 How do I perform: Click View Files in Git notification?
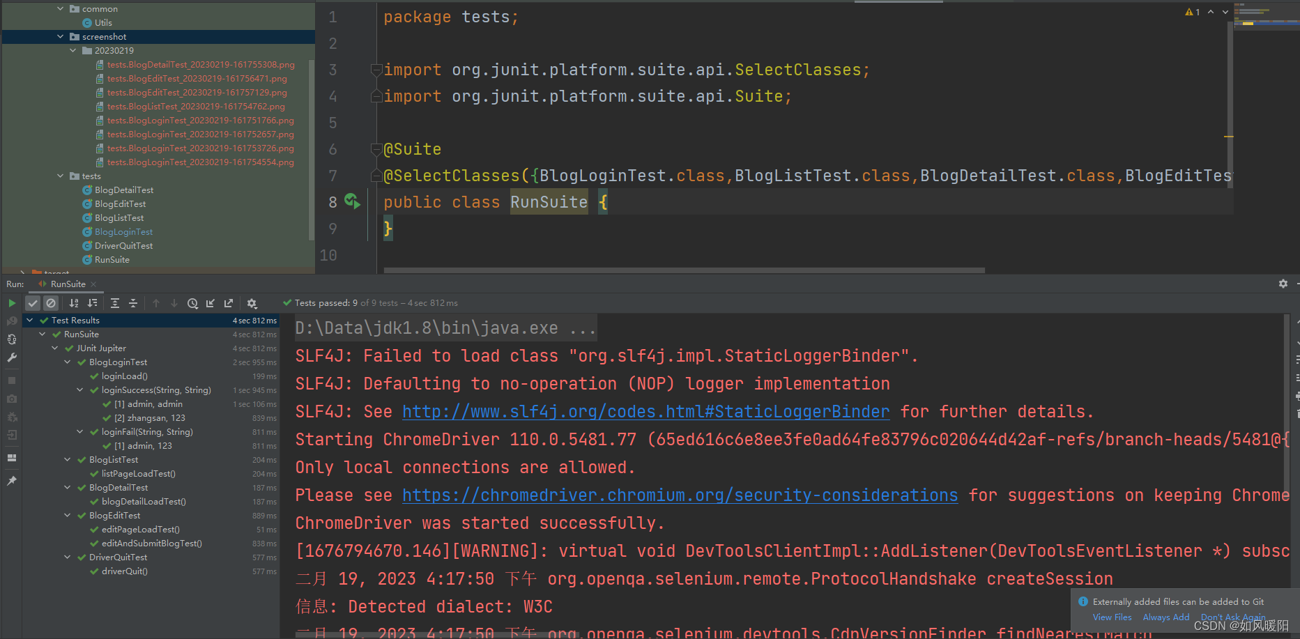(x=1112, y=617)
